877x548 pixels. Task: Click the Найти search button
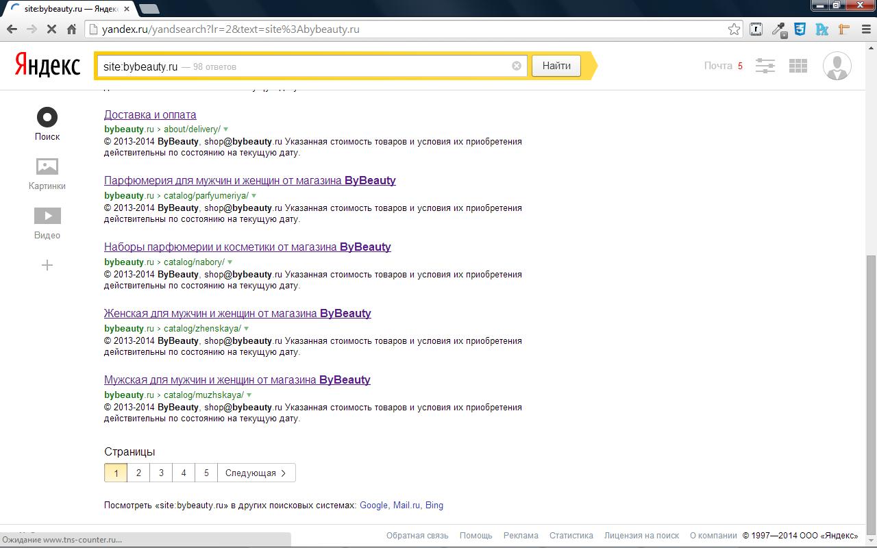[x=556, y=66]
